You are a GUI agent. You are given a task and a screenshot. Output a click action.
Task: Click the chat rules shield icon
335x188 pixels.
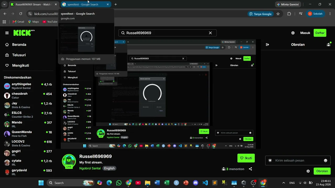pos(270,161)
